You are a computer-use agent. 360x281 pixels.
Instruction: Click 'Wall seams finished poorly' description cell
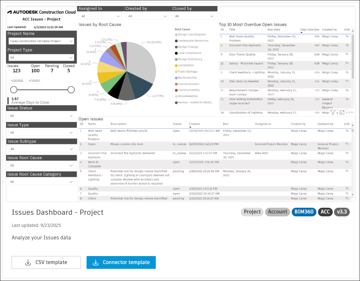pos(129,131)
